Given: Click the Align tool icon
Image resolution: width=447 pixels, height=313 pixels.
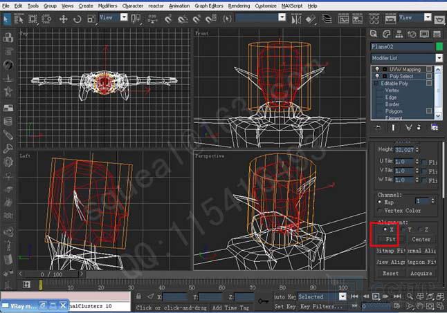Looking at the screenshot, I should coord(311,19).
